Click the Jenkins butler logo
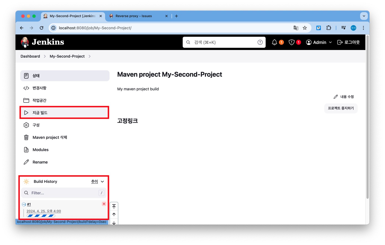 (25, 42)
